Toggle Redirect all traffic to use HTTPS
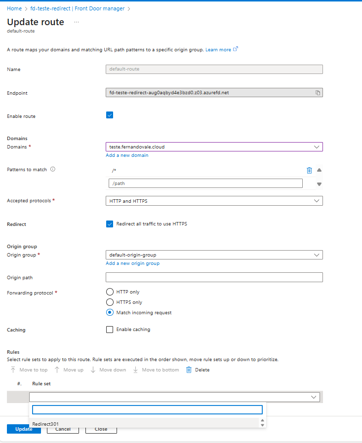The width and height of the screenshot is (362, 443). (110, 224)
